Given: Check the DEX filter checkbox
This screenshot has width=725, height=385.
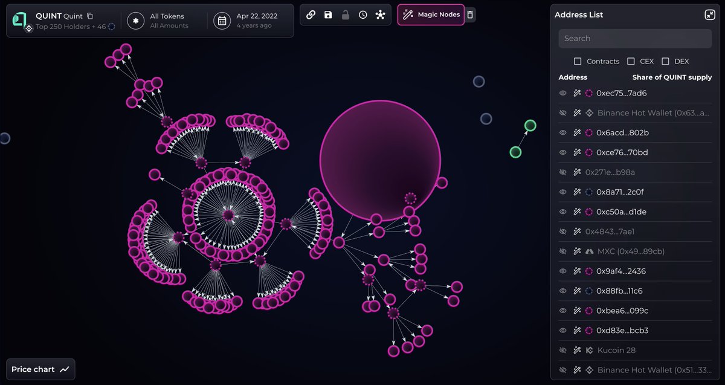Looking at the screenshot, I should point(665,61).
